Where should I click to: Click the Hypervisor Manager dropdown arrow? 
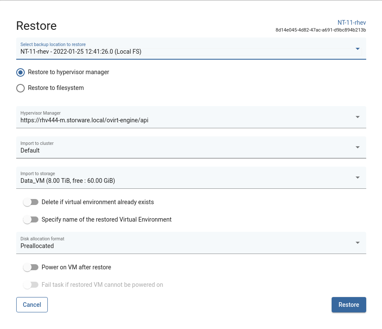click(x=357, y=117)
